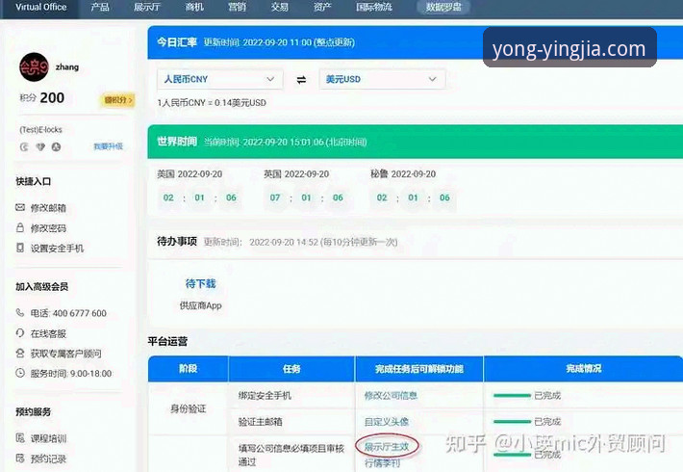Click the zhang profile avatar
This screenshot has height=472, width=683.
(34, 67)
